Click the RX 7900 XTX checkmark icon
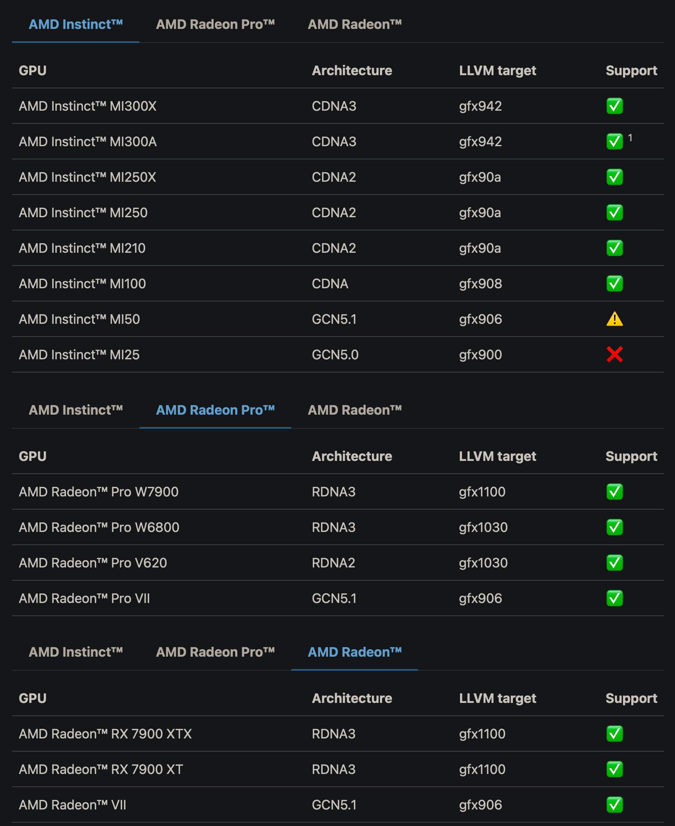Screen dimensions: 675x826 point(614,734)
